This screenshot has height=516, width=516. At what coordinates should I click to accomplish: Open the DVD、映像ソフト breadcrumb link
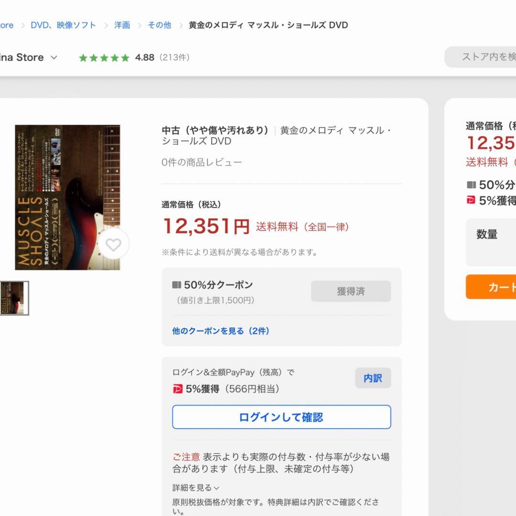tap(63, 25)
